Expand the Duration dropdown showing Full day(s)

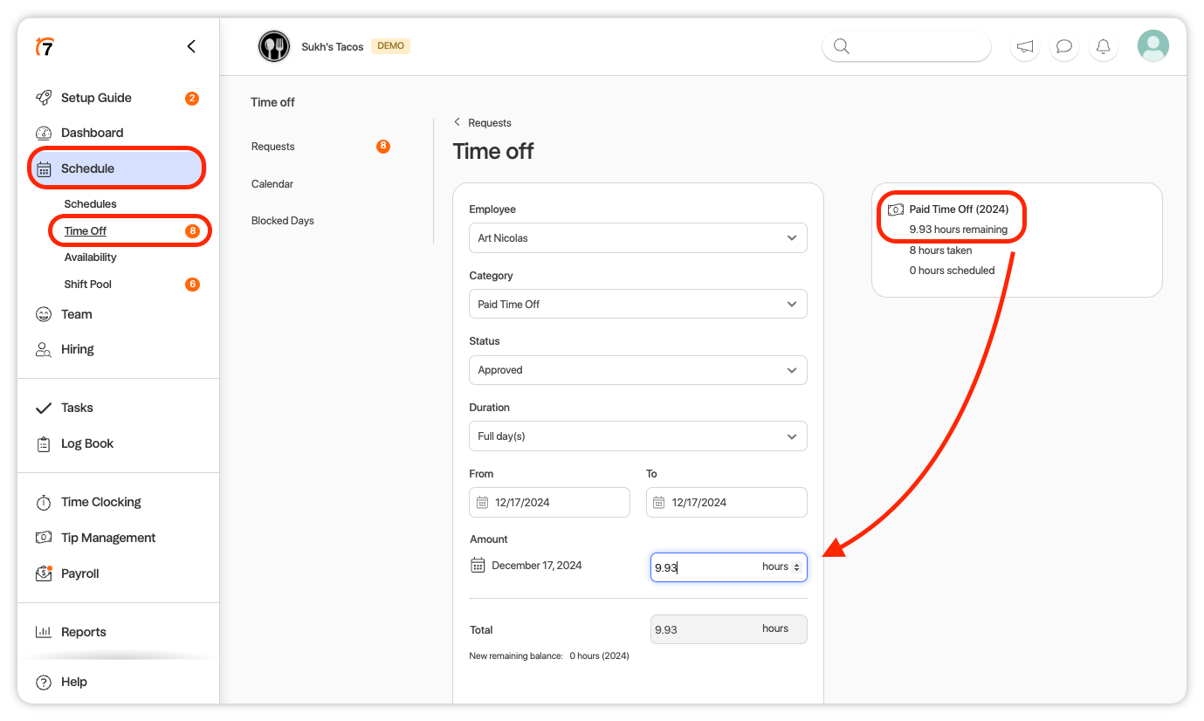coord(637,436)
